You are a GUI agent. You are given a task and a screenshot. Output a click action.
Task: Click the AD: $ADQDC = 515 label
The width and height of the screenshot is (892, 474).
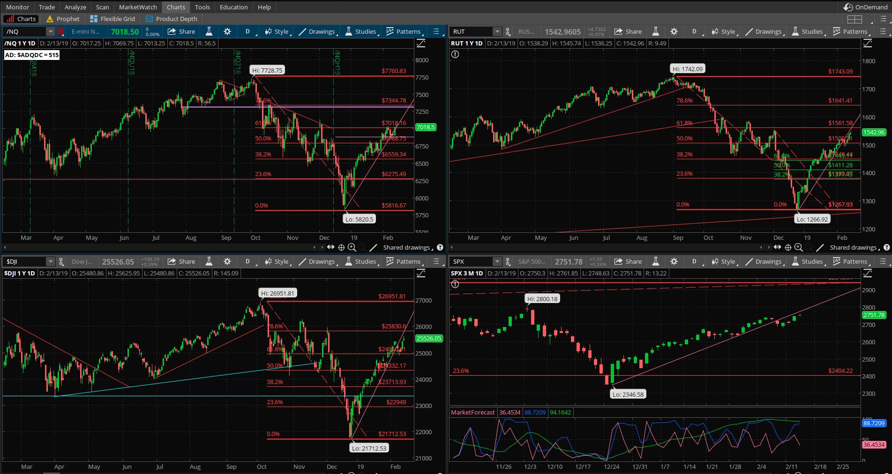click(32, 55)
